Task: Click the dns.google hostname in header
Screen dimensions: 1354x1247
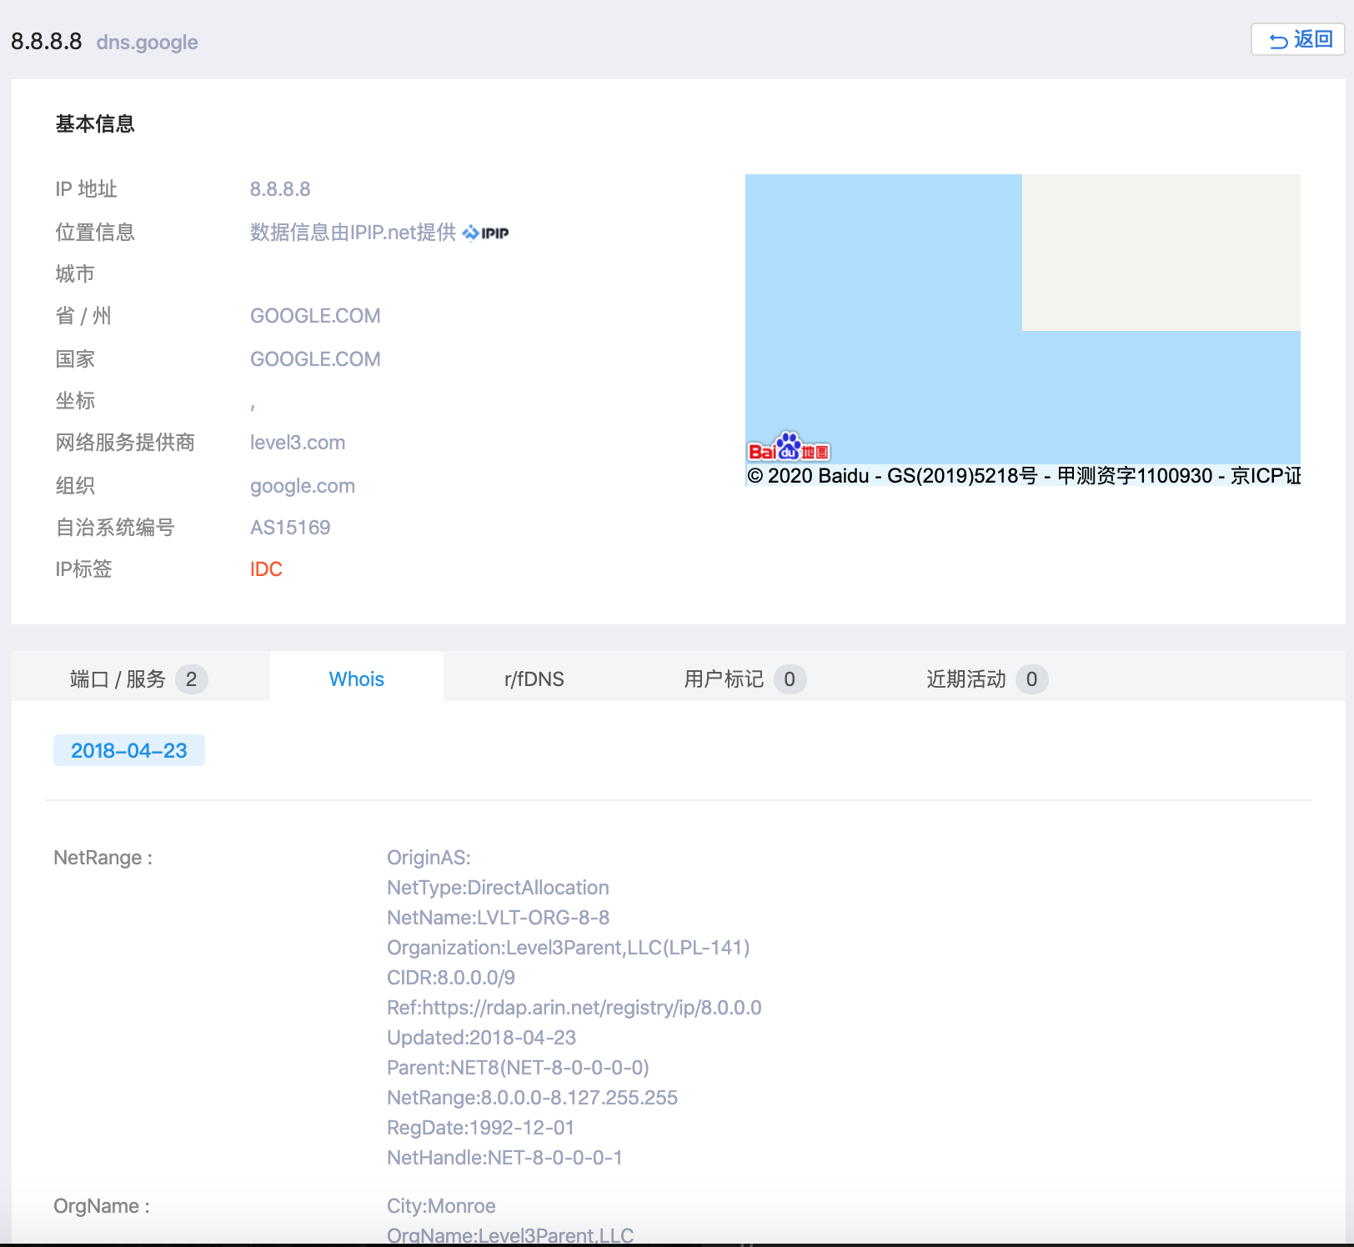Action: 148,43
